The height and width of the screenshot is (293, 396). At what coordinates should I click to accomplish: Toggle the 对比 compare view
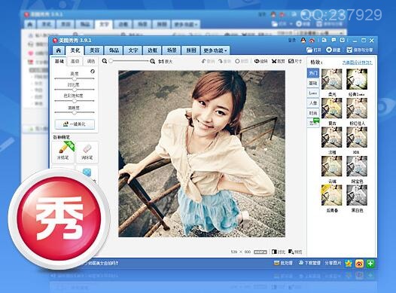tap(279, 252)
